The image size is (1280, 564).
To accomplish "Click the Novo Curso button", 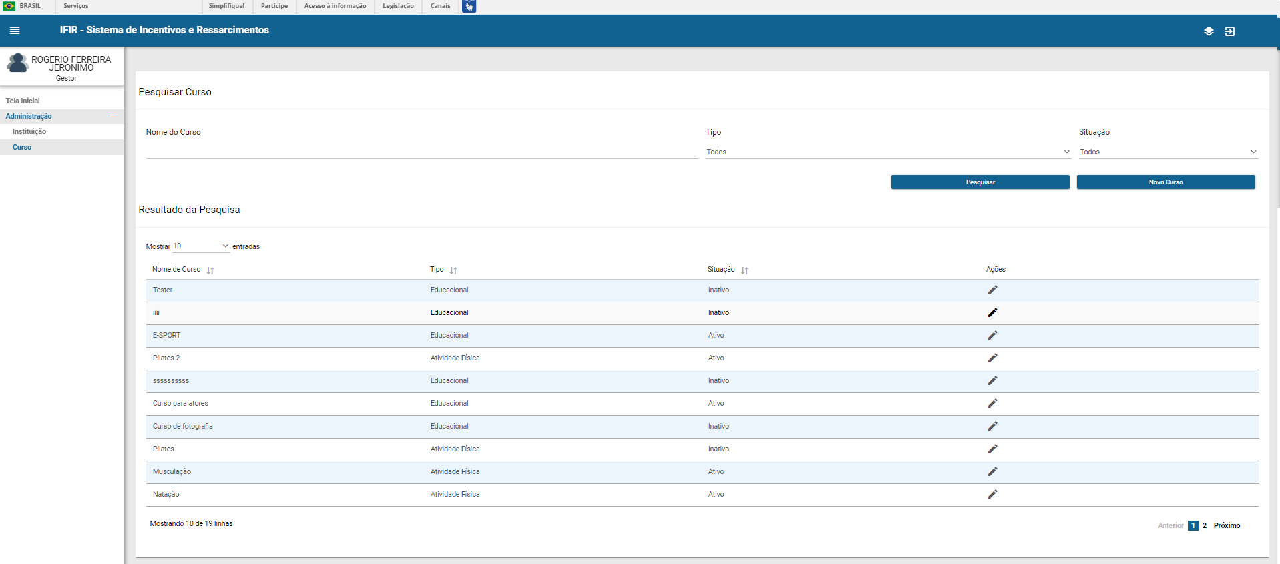I will click(1165, 182).
